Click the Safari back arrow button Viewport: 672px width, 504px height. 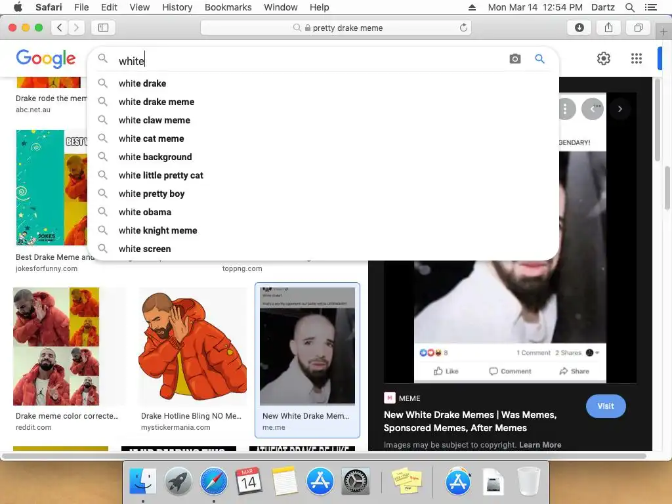pos(60,28)
